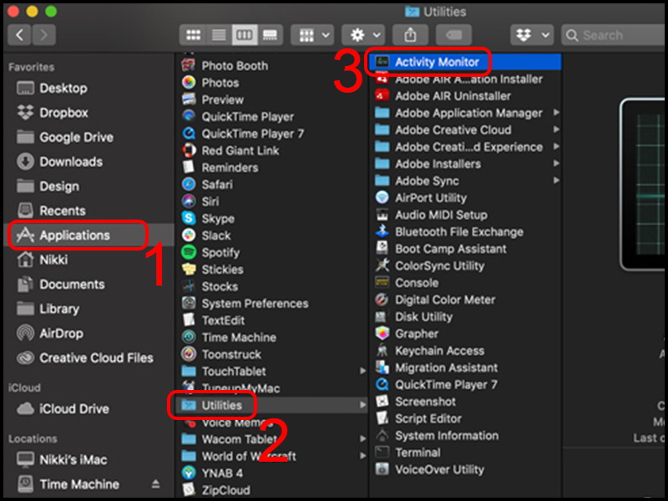This screenshot has width=668, height=501.
Task: Select the Digital Color Meter icon
Action: point(382,300)
